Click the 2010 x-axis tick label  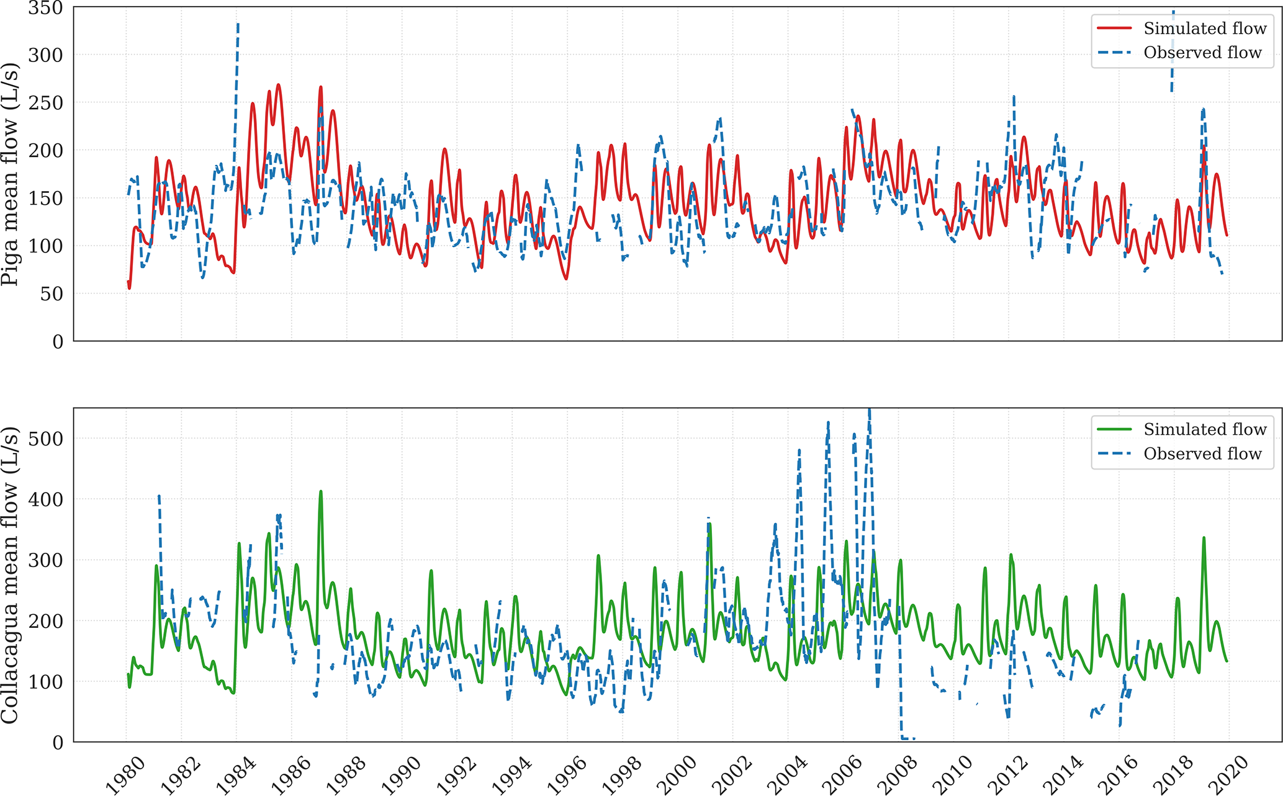coord(953,774)
